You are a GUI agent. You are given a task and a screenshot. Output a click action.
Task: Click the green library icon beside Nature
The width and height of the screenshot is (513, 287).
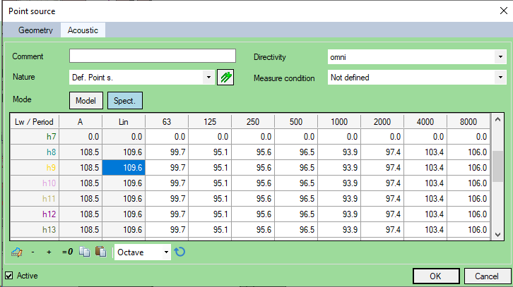225,77
